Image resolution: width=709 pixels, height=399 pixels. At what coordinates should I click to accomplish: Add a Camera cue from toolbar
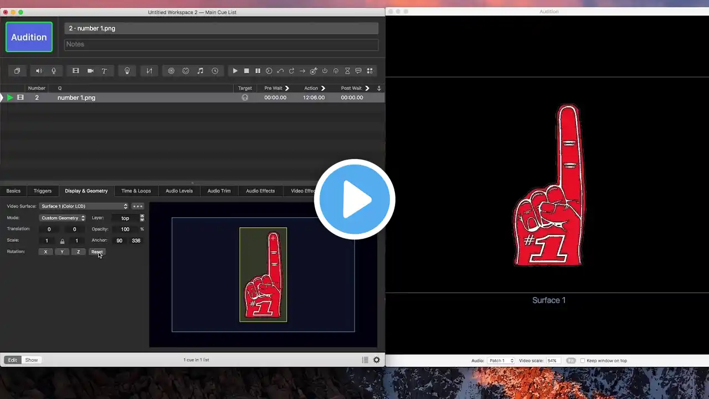(x=90, y=71)
